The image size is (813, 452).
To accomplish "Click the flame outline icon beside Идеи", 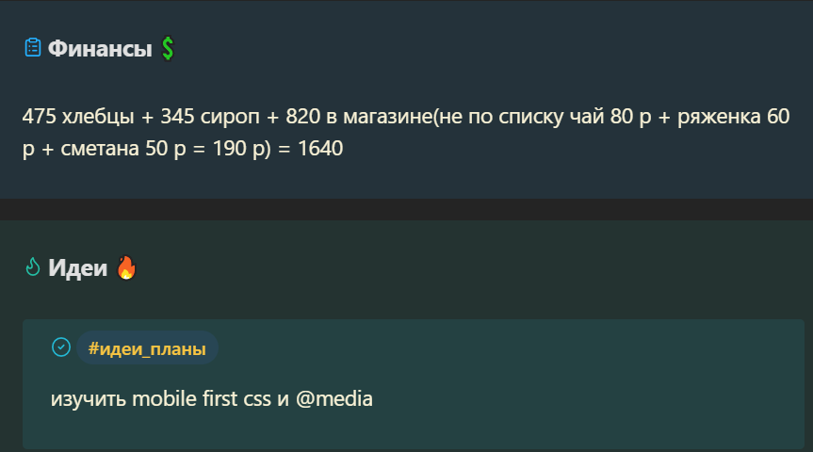I will point(33,267).
